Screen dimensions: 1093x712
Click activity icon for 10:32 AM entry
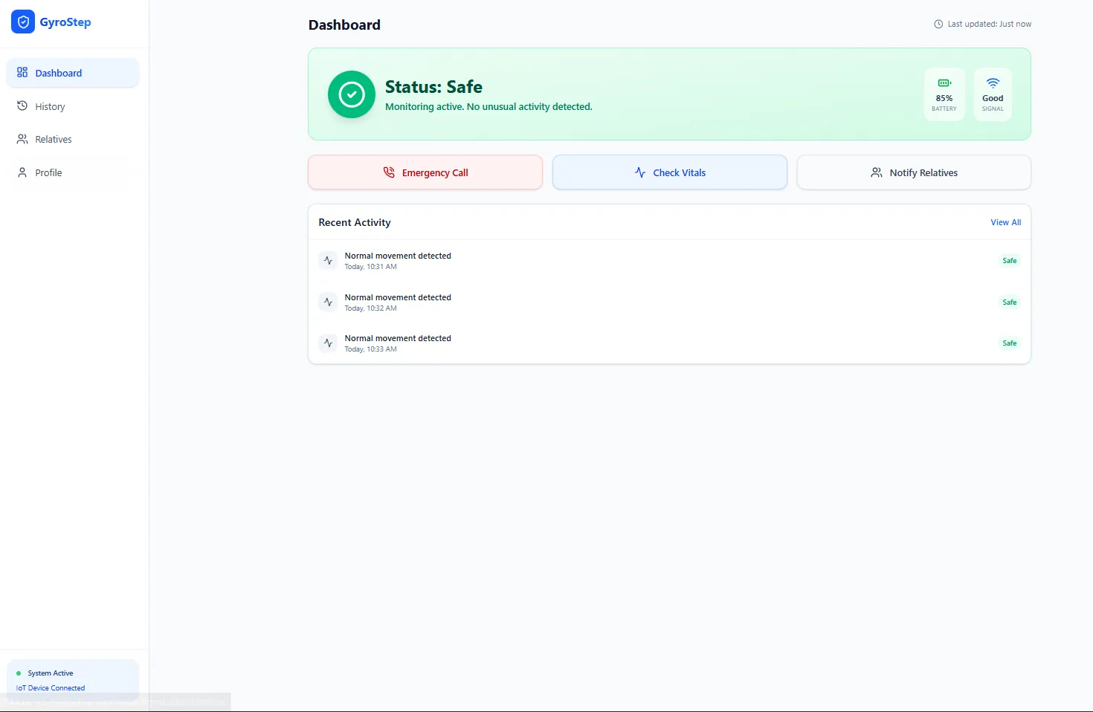click(x=328, y=302)
